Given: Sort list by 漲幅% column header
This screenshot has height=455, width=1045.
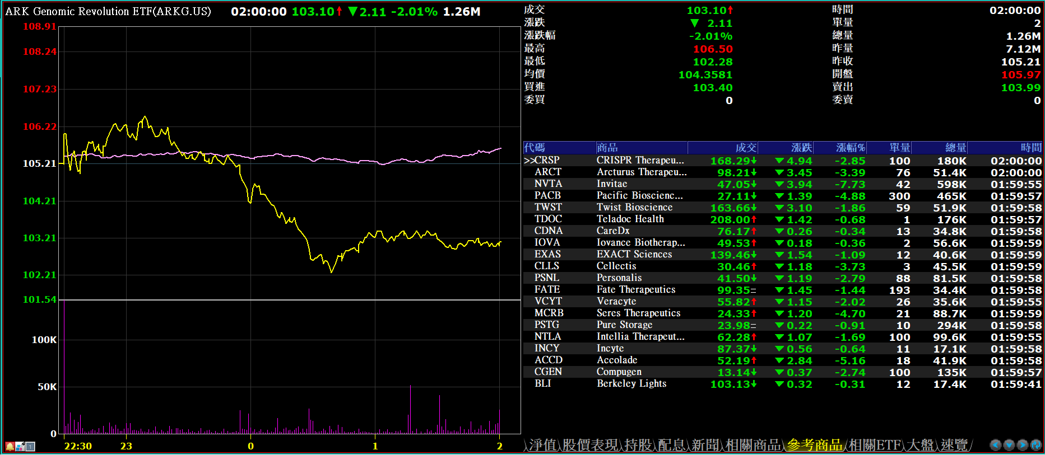Looking at the screenshot, I should (850, 148).
